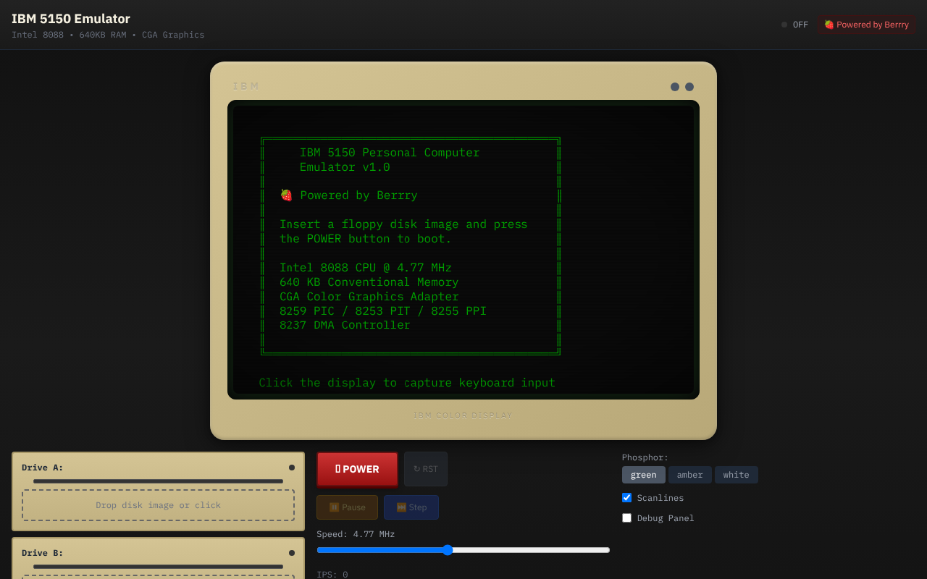Select the green phosphor option
927x579 pixels.
pos(643,475)
